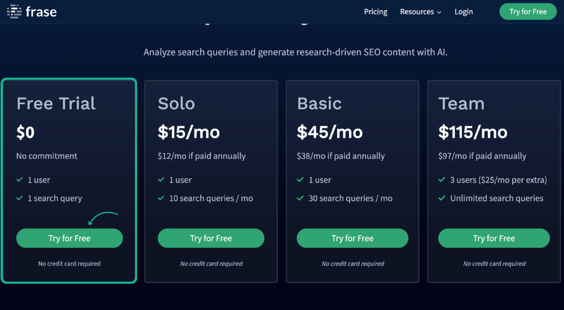Screen dimensions: 564x310
Task: Click '3 users ($25/mo per extra)' text
Action: (x=499, y=180)
